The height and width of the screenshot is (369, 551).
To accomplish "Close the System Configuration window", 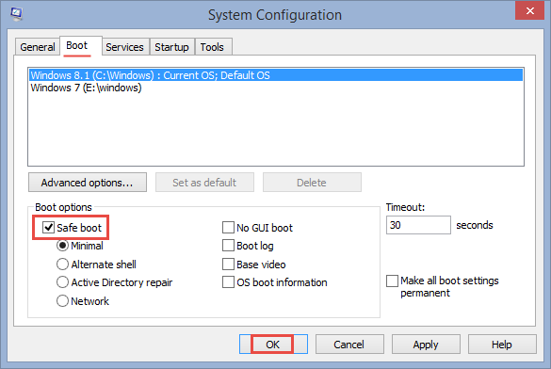I will click(529, 11).
